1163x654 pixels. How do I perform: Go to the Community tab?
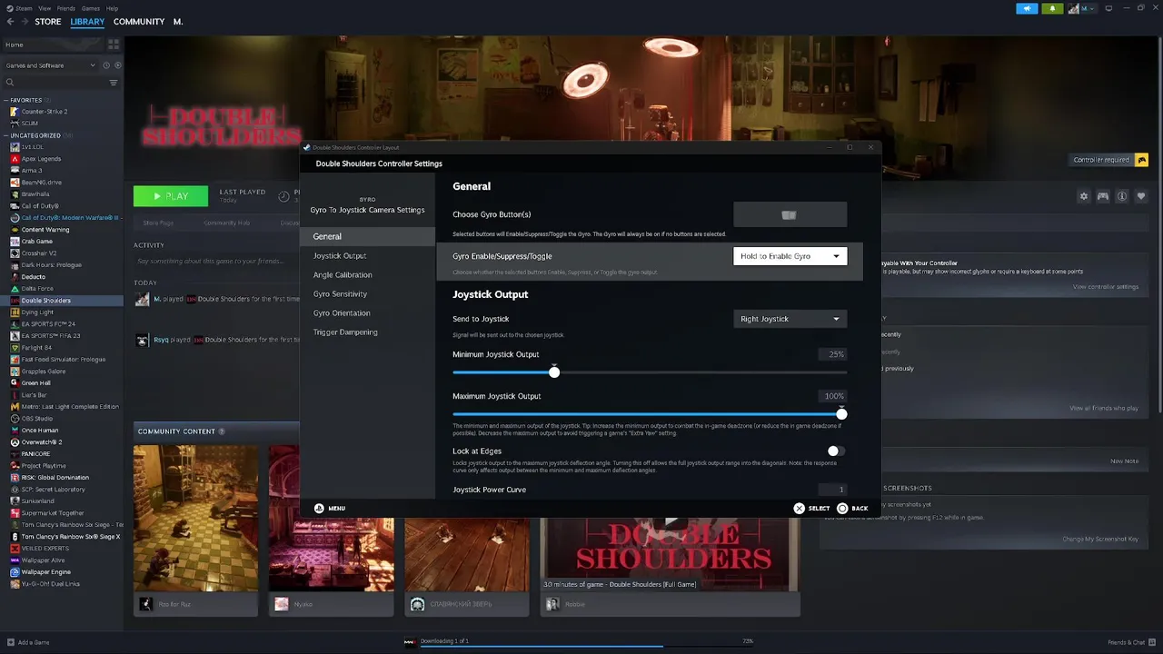pos(139,22)
